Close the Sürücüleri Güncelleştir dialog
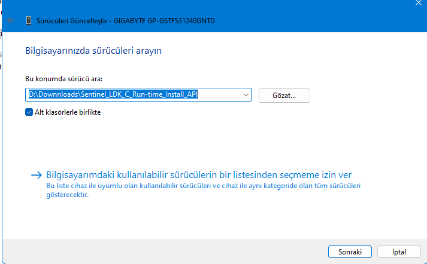Screen dimensions: 427x264 [x=419, y=4]
